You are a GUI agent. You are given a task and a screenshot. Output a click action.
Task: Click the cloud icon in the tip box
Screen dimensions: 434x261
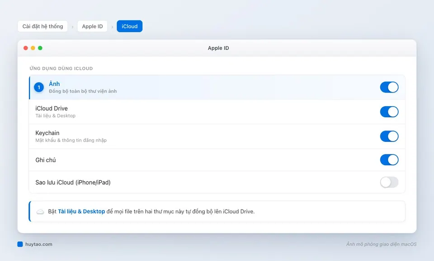[40, 212]
